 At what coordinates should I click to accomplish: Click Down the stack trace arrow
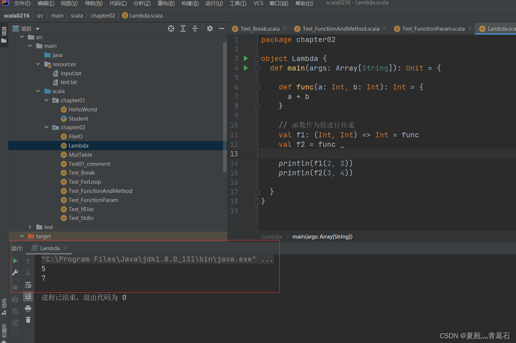coord(28,273)
